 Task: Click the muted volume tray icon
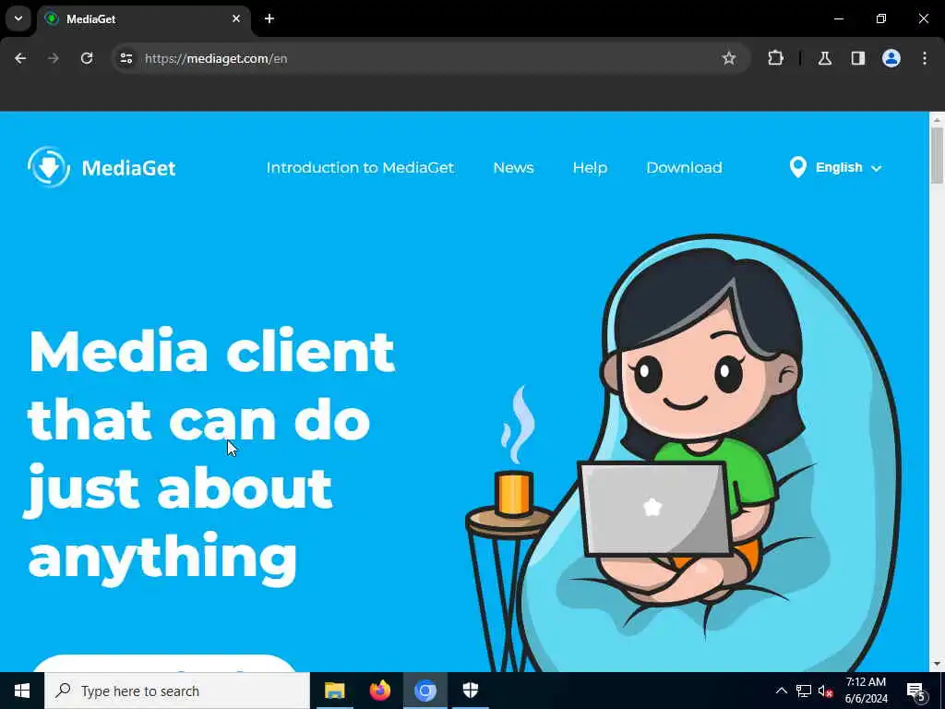click(826, 691)
